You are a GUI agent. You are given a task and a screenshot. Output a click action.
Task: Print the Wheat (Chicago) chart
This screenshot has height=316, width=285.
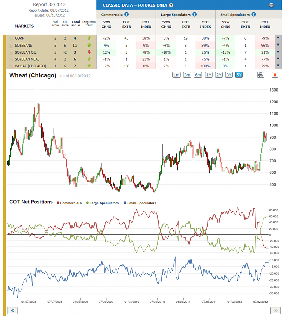coord(261,75)
